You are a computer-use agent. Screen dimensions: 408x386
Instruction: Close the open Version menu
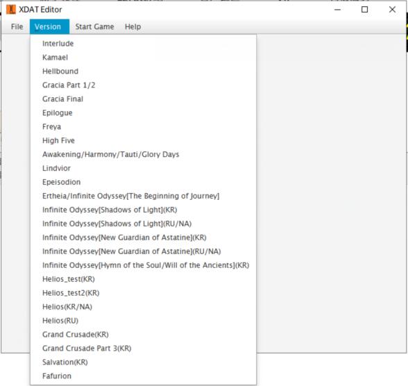tap(49, 26)
